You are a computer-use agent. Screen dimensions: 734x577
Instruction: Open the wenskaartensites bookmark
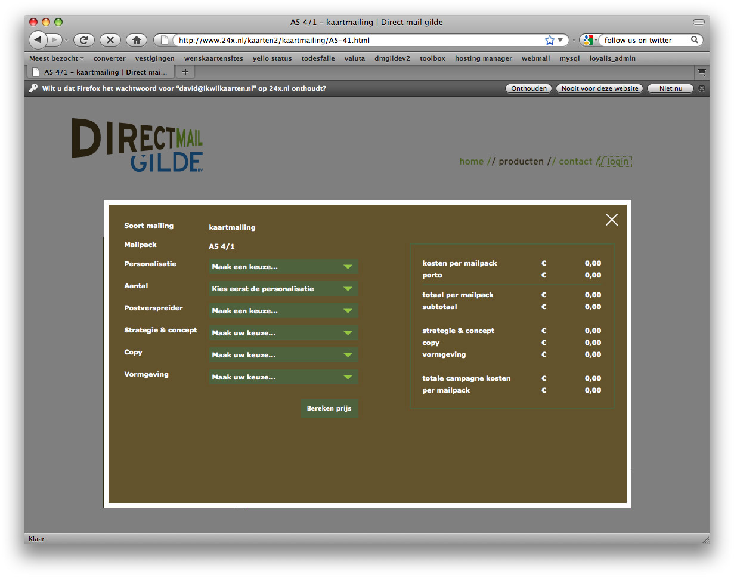pos(213,58)
